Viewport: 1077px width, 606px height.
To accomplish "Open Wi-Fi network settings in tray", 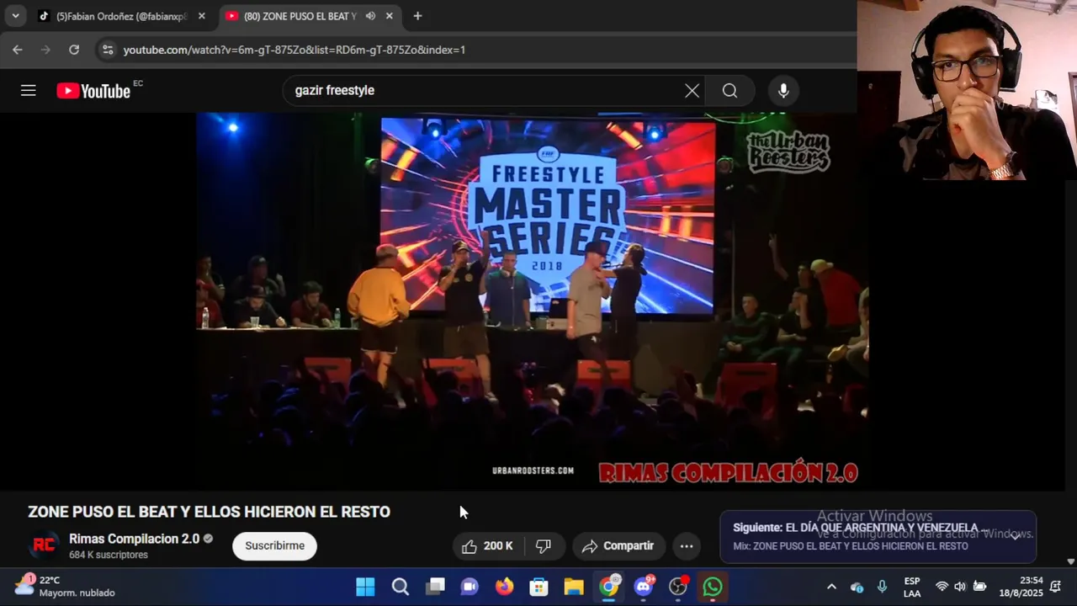I will tap(942, 587).
